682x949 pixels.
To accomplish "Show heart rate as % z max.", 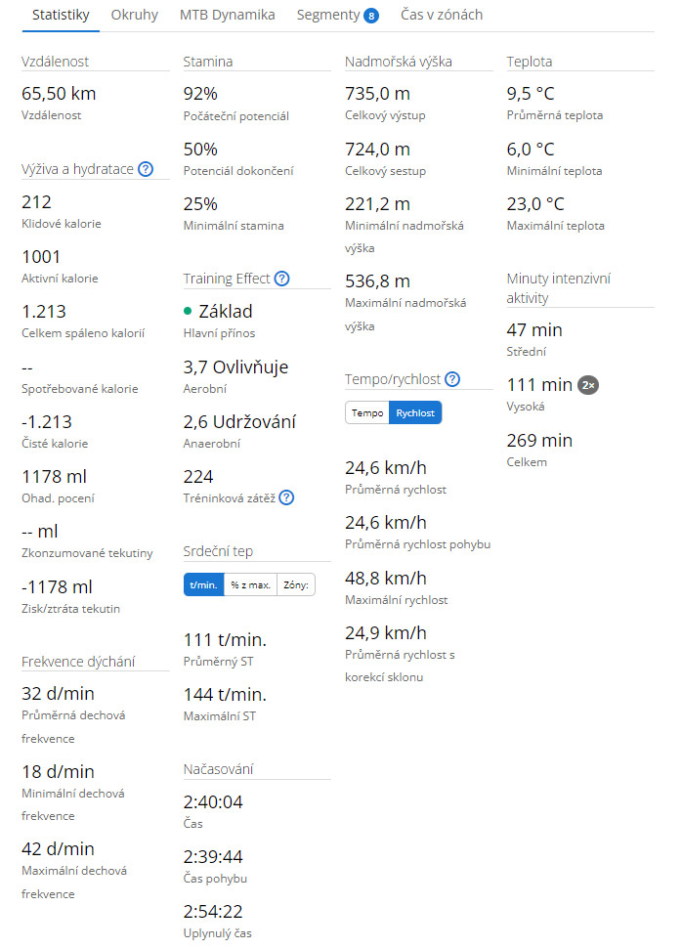I will pos(250,584).
